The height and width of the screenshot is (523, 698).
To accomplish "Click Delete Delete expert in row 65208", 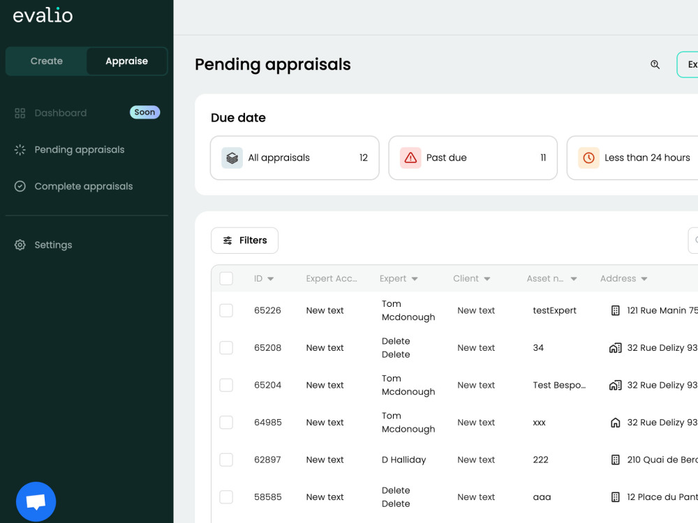I will click(396, 348).
